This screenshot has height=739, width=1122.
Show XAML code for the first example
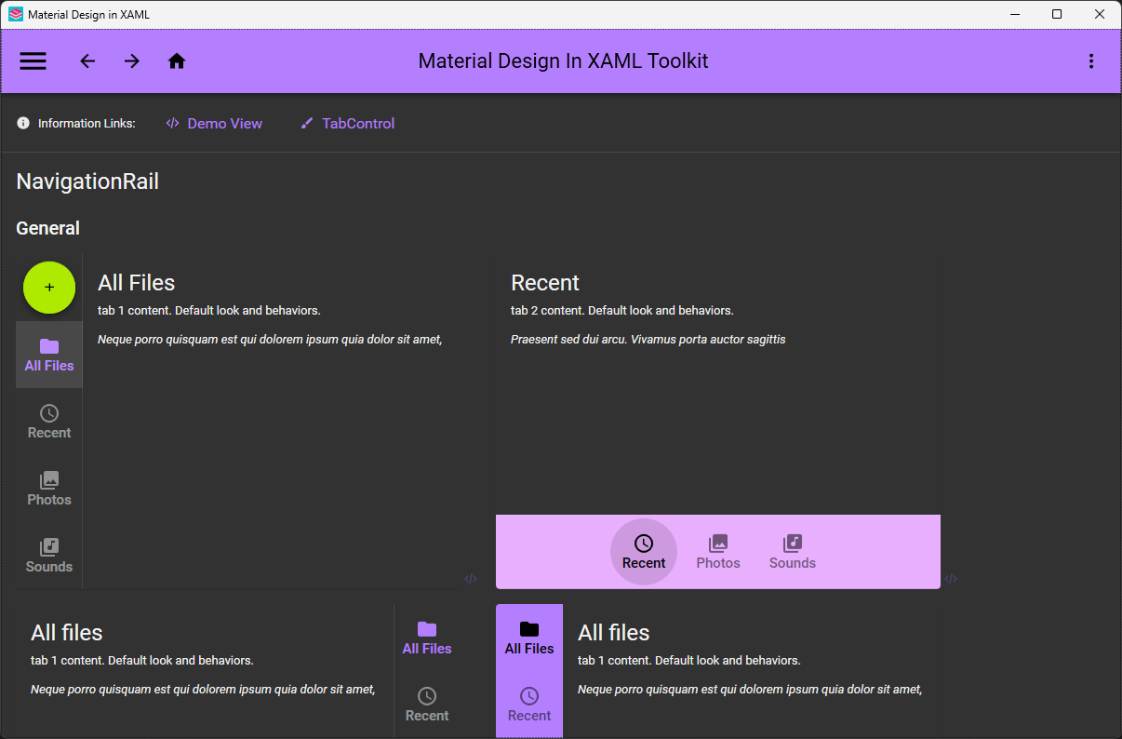[x=471, y=579]
